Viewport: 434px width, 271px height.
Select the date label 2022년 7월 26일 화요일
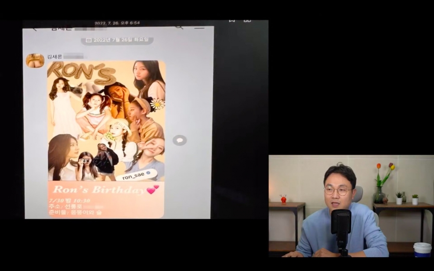120,40
